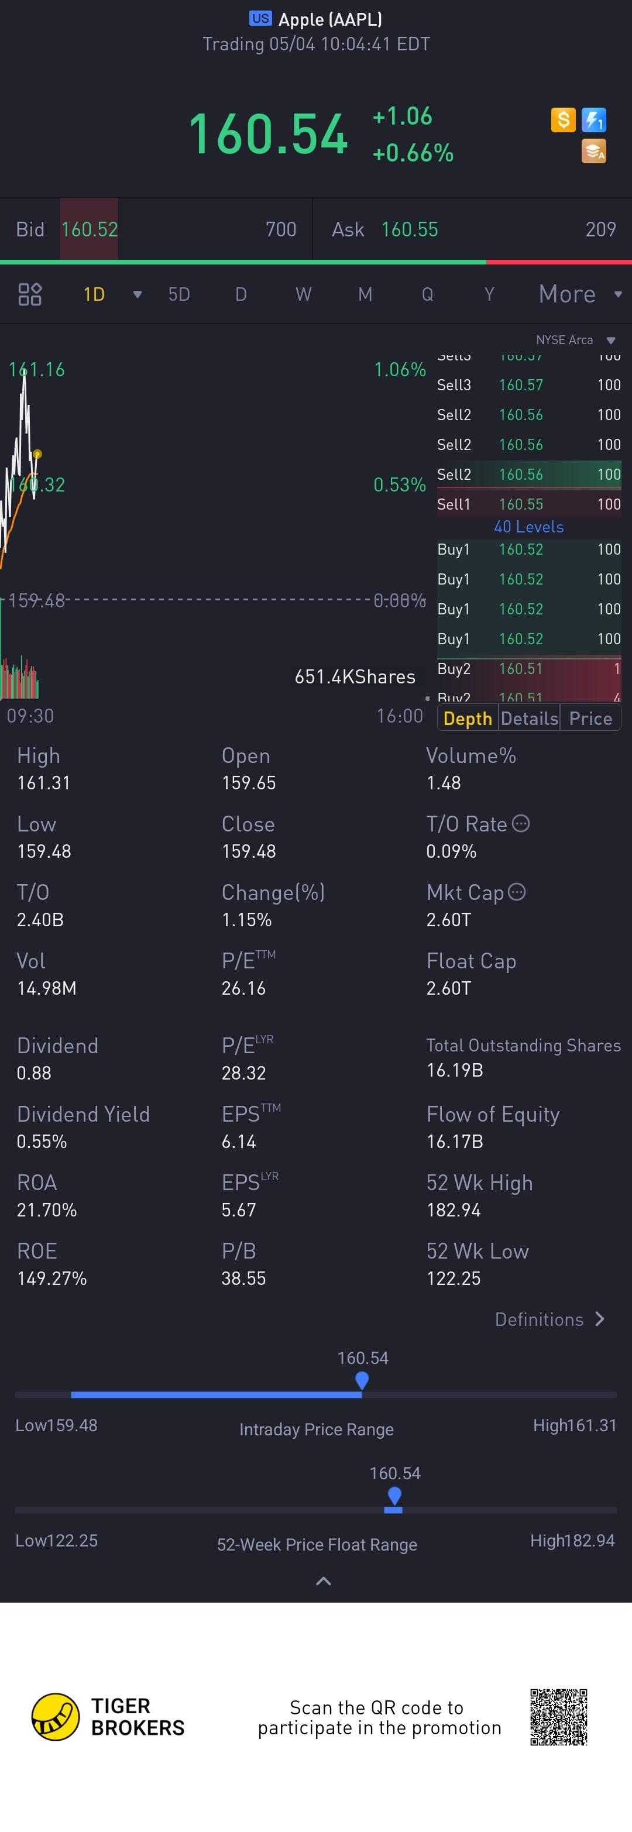The height and width of the screenshot is (1832, 632).
Task: Switch chart to weekly W period
Action: click(304, 294)
